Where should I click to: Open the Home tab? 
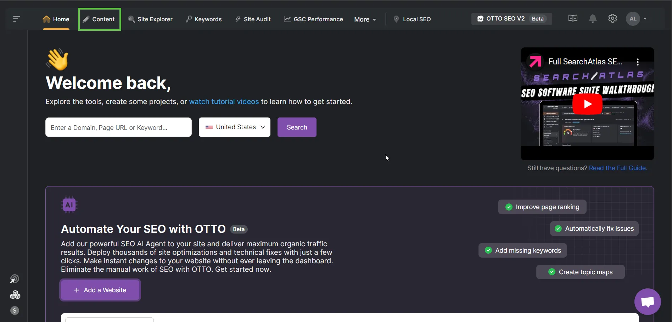(x=56, y=19)
